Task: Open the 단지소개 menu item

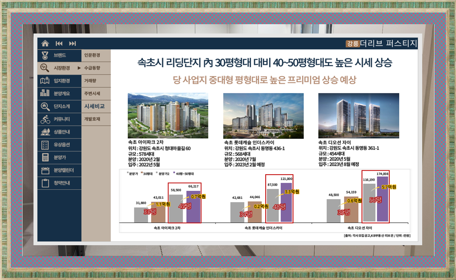Action: click(x=59, y=106)
